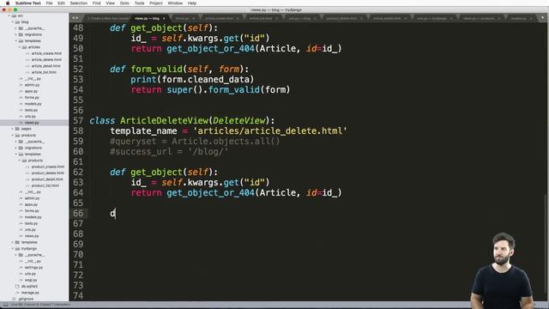Select highlighted views.py in blog folder
The height and width of the screenshot is (309, 549).
(34, 123)
